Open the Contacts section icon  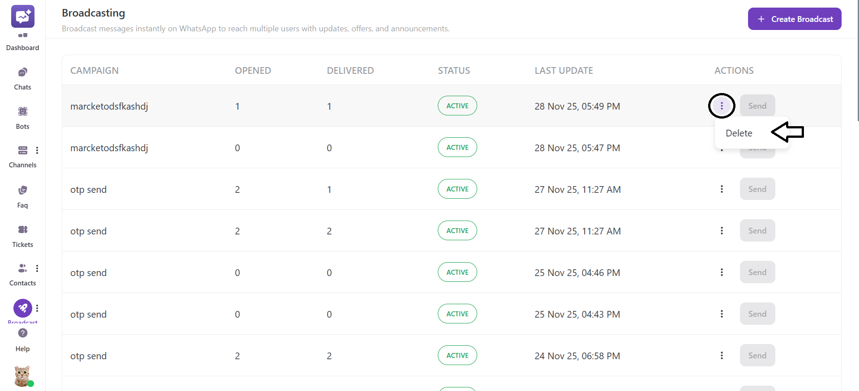pyautogui.click(x=22, y=268)
